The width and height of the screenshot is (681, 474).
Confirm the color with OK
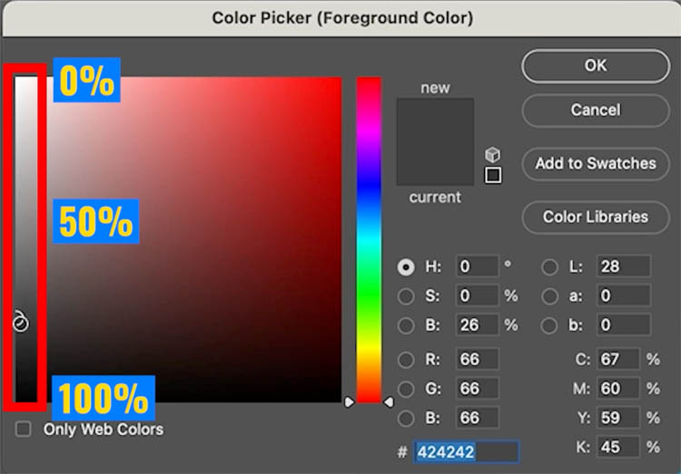coord(596,66)
